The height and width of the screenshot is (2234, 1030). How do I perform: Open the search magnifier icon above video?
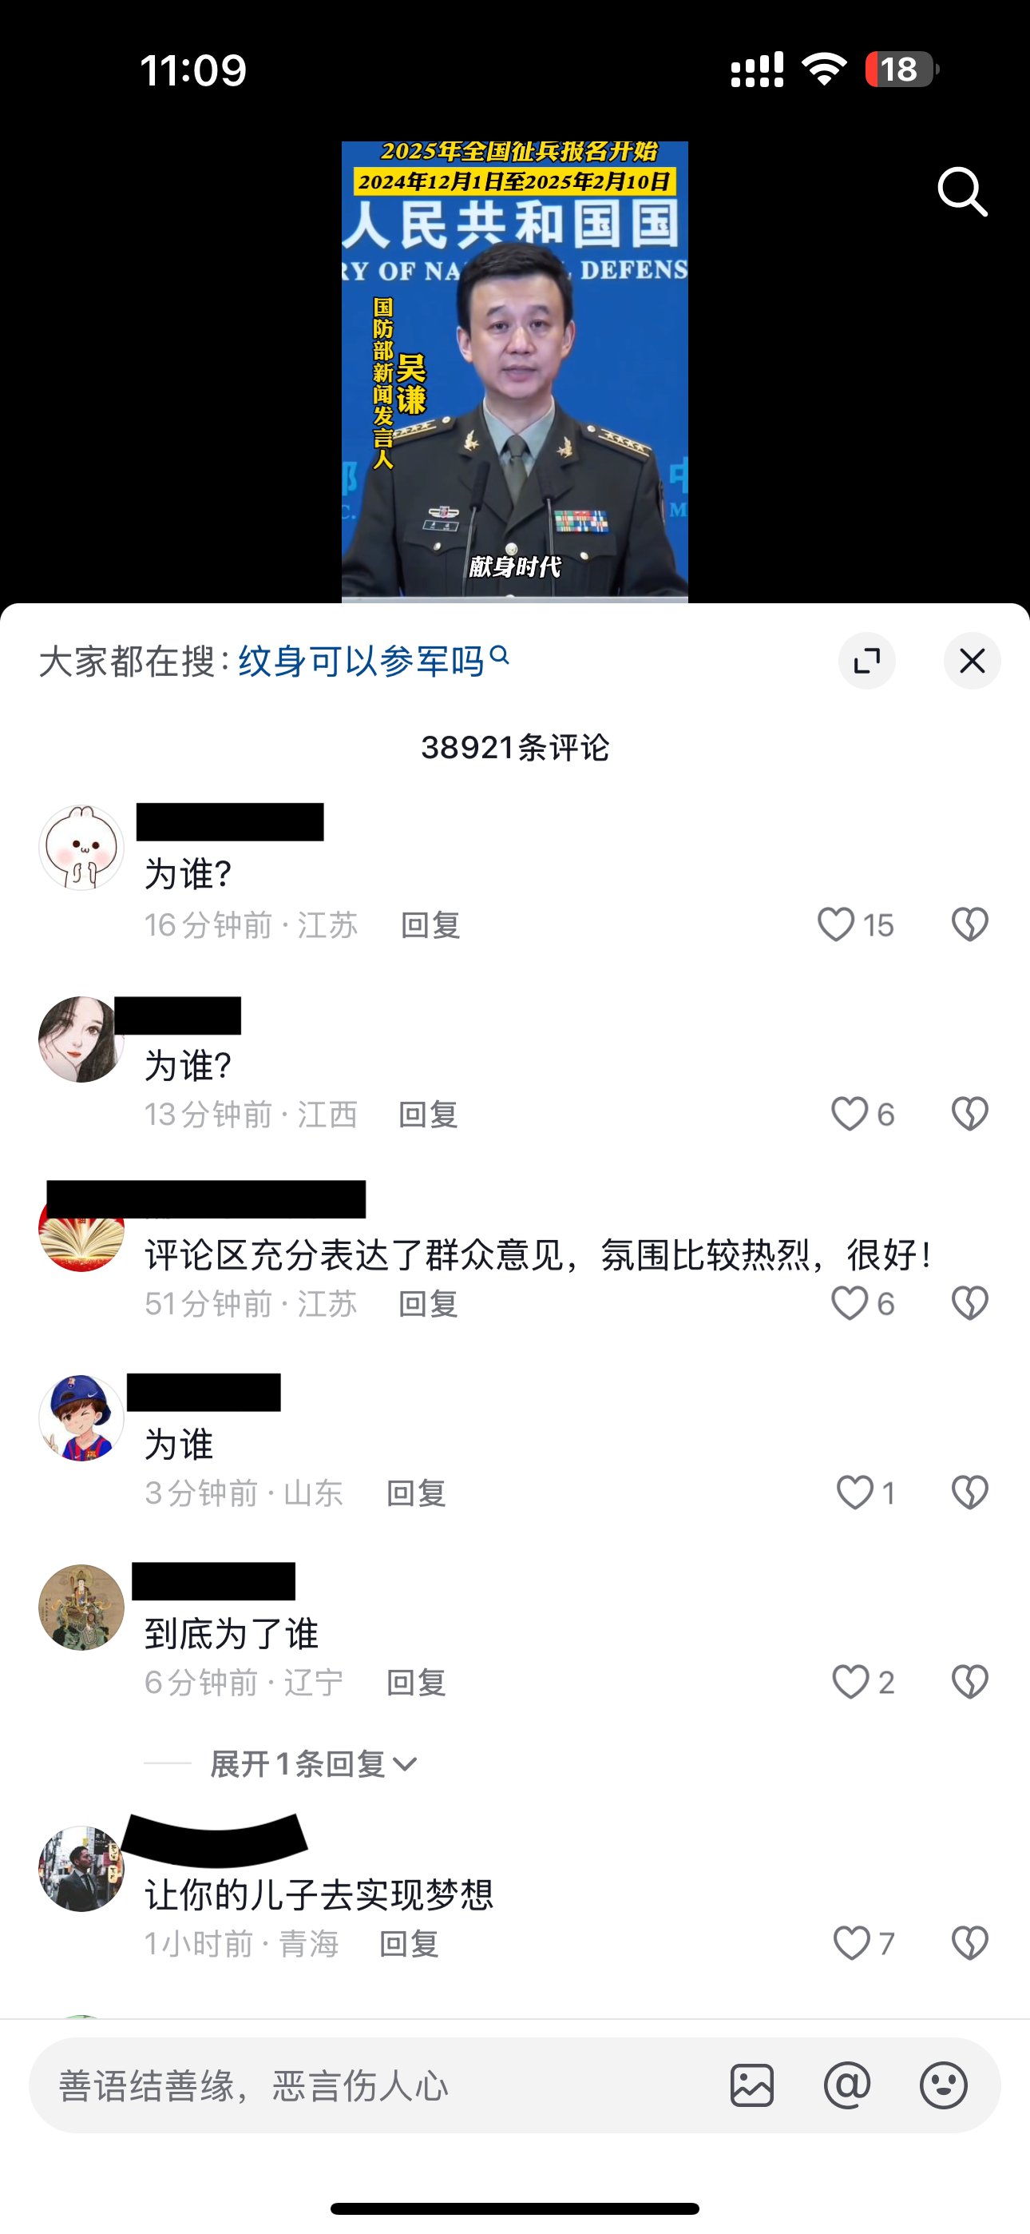962,191
